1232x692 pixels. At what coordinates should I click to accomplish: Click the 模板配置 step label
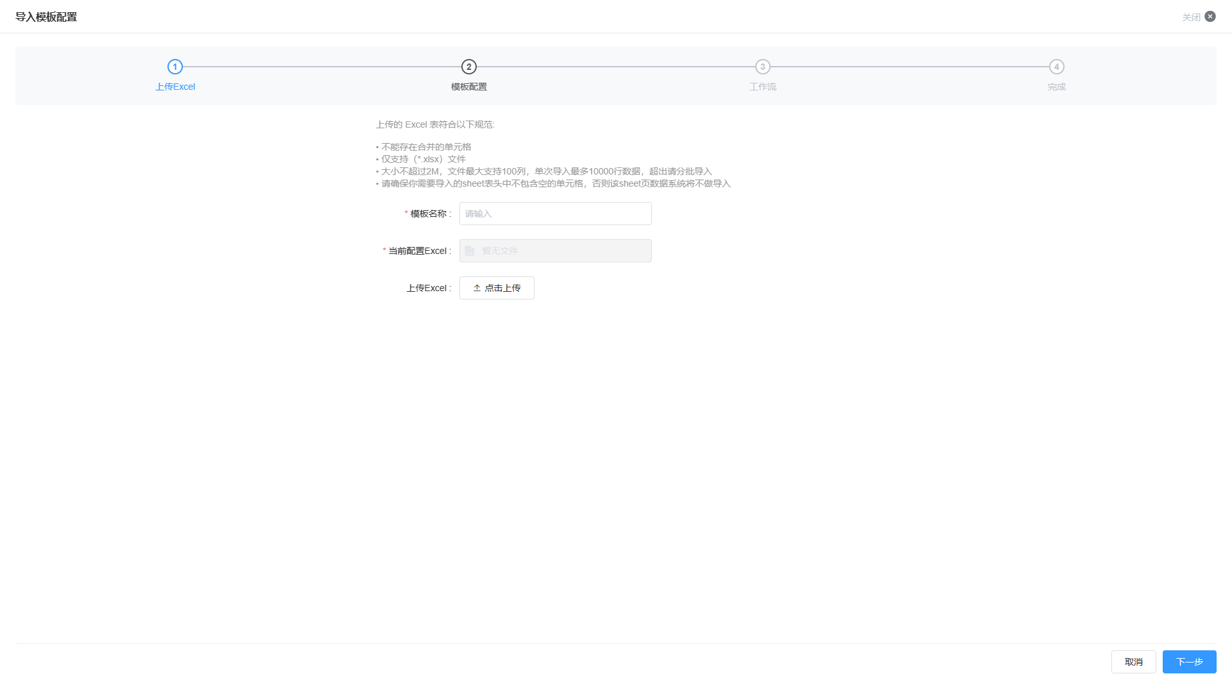[x=469, y=87]
